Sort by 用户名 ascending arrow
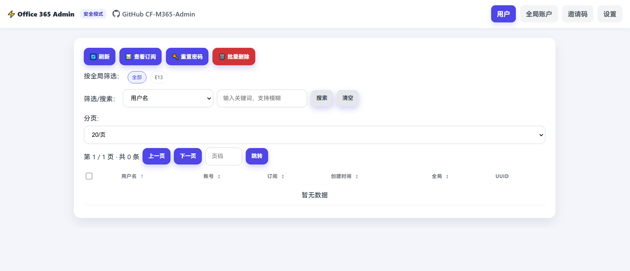Image resolution: width=630 pixels, height=271 pixels. 142,176
